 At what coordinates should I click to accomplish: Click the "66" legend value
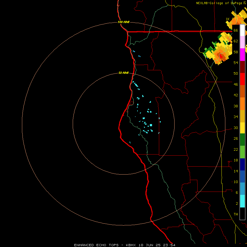pos(236,30)
